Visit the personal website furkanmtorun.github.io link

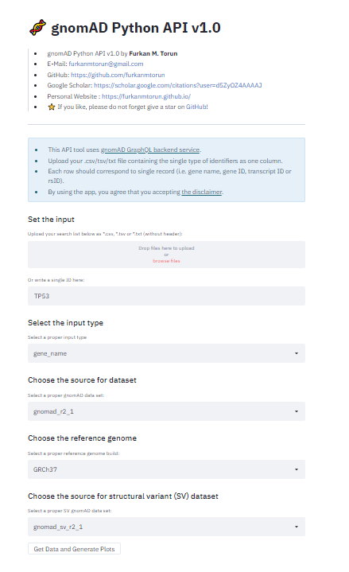click(146, 96)
